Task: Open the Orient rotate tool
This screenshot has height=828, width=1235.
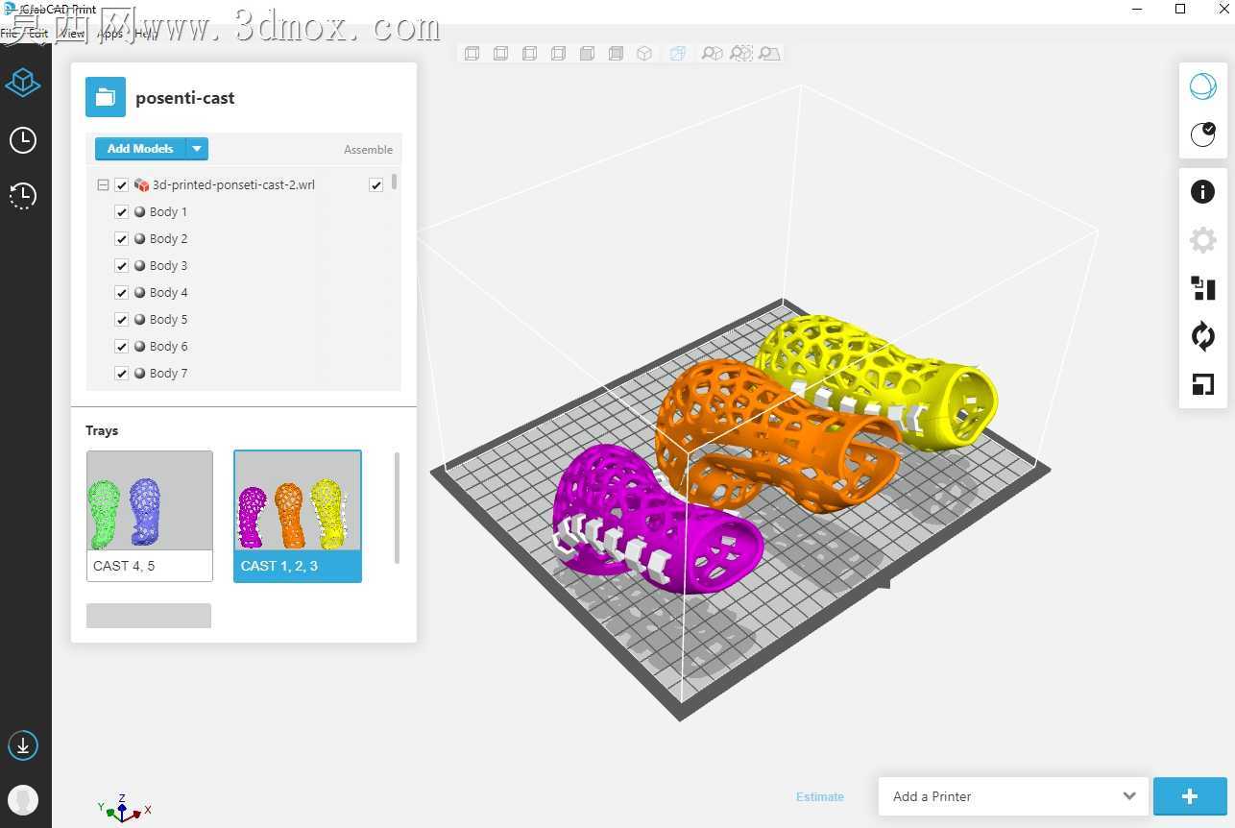Action: (1202, 336)
